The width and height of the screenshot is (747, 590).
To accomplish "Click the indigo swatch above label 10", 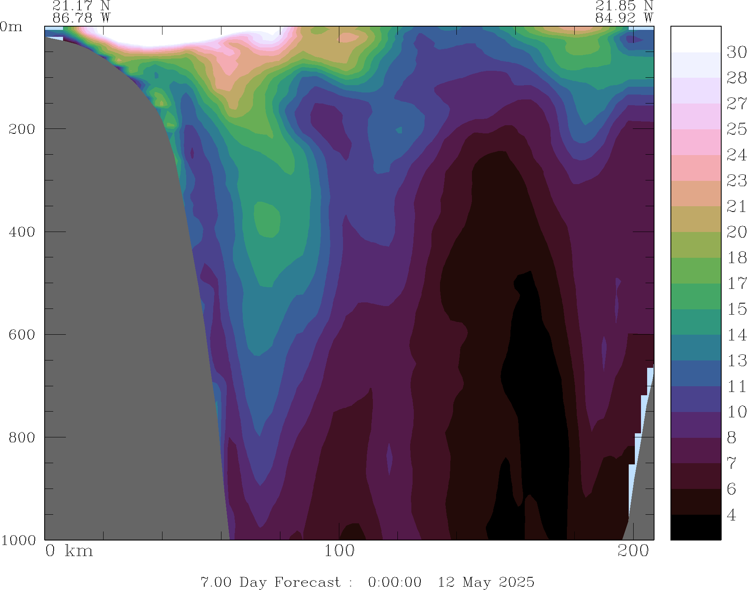I will coord(696,399).
